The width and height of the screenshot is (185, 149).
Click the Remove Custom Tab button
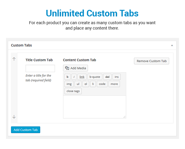point(151,61)
